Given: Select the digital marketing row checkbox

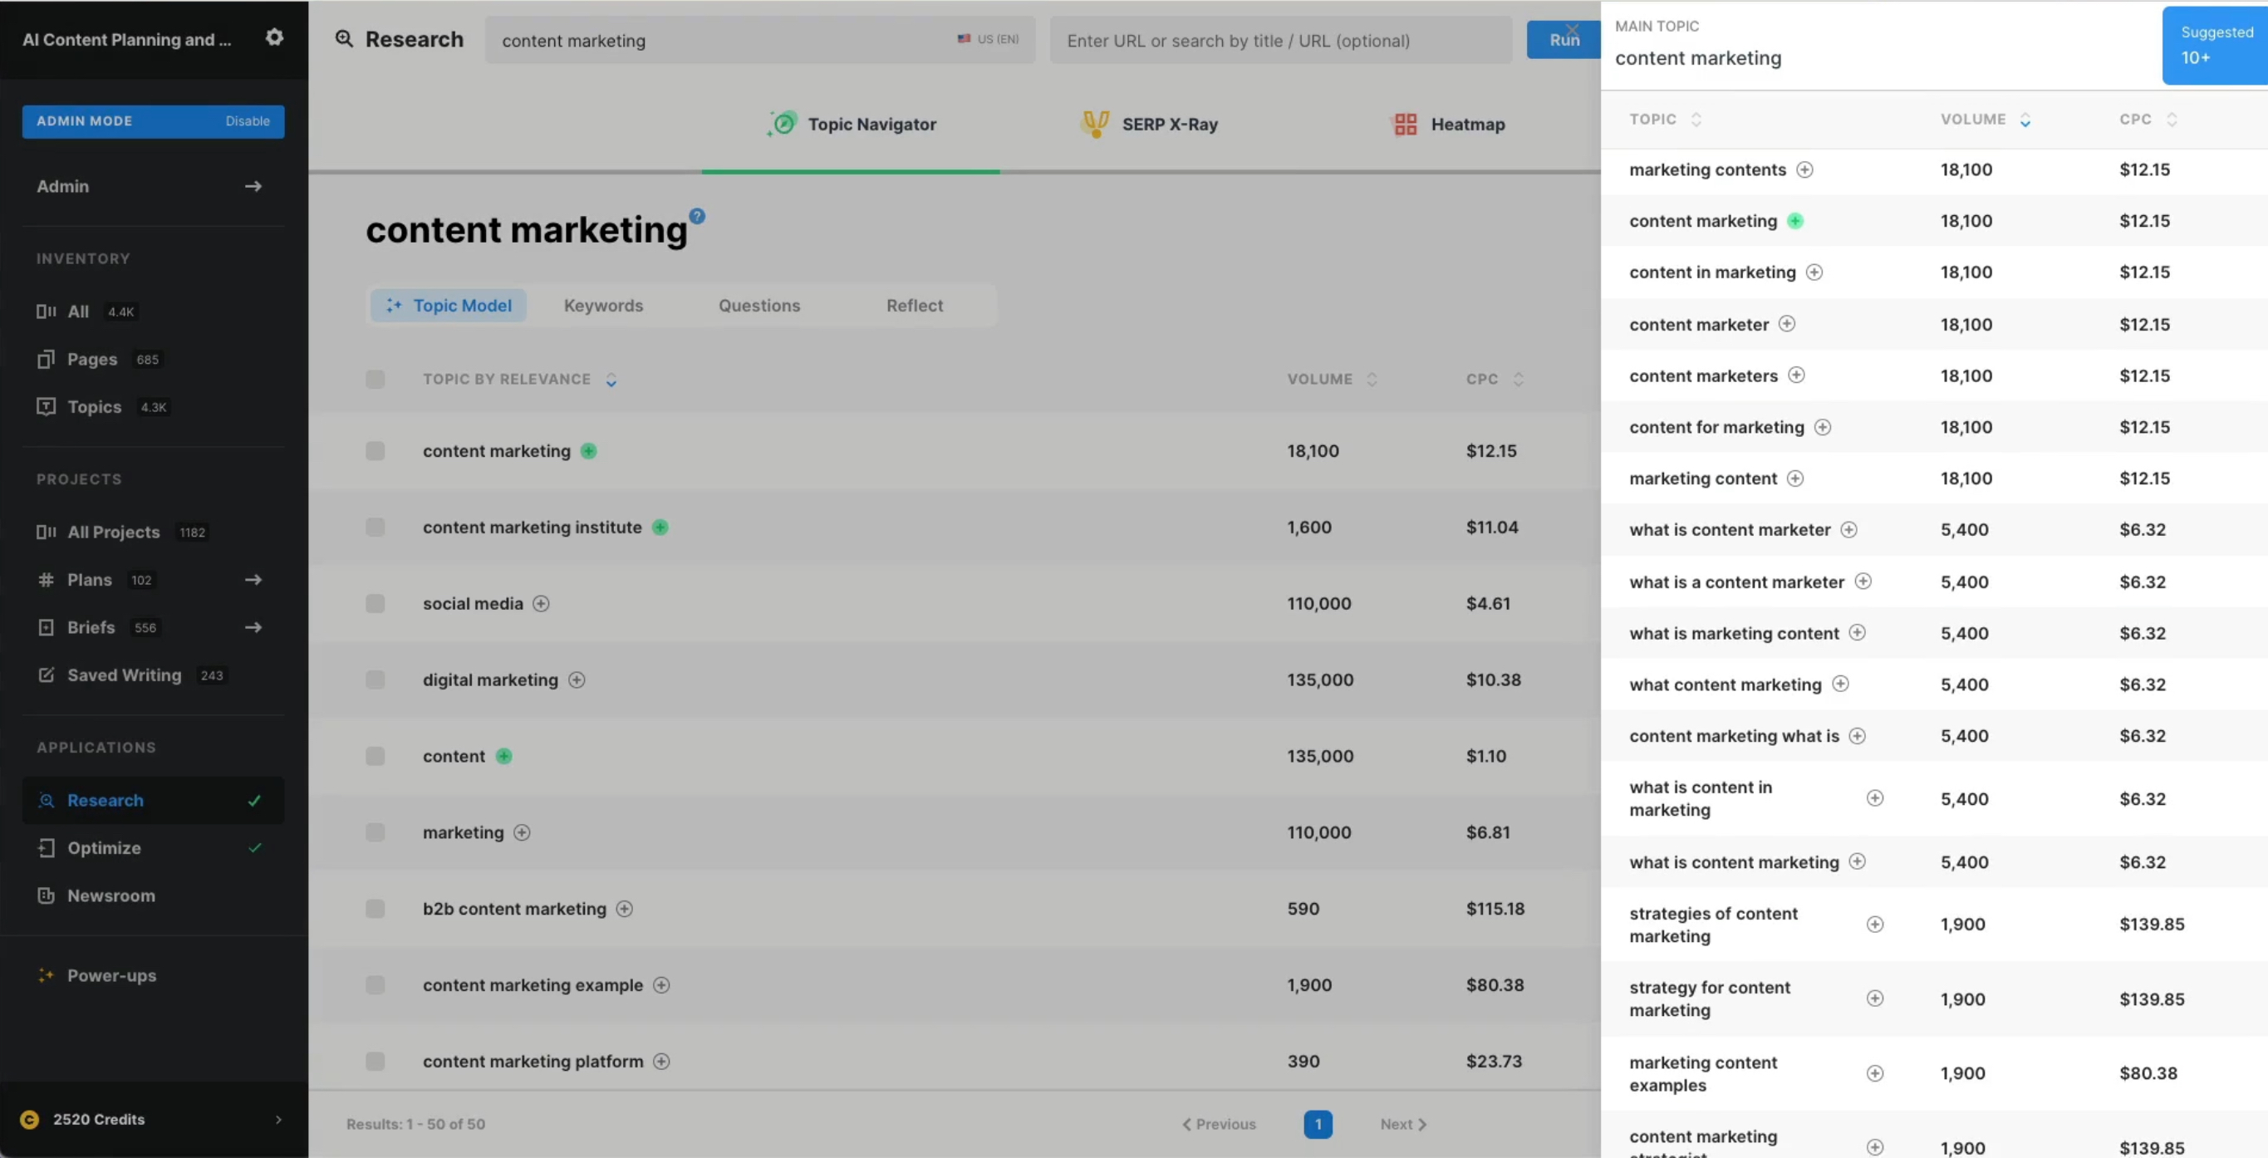Looking at the screenshot, I should [375, 679].
